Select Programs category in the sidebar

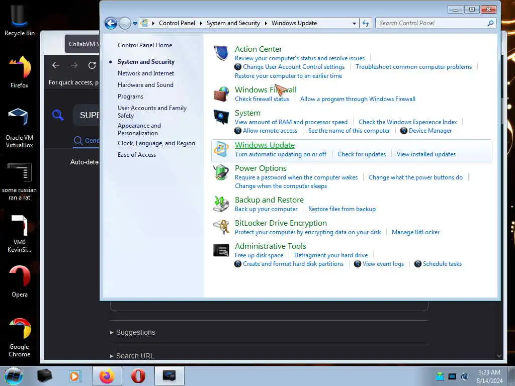[130, 96]
